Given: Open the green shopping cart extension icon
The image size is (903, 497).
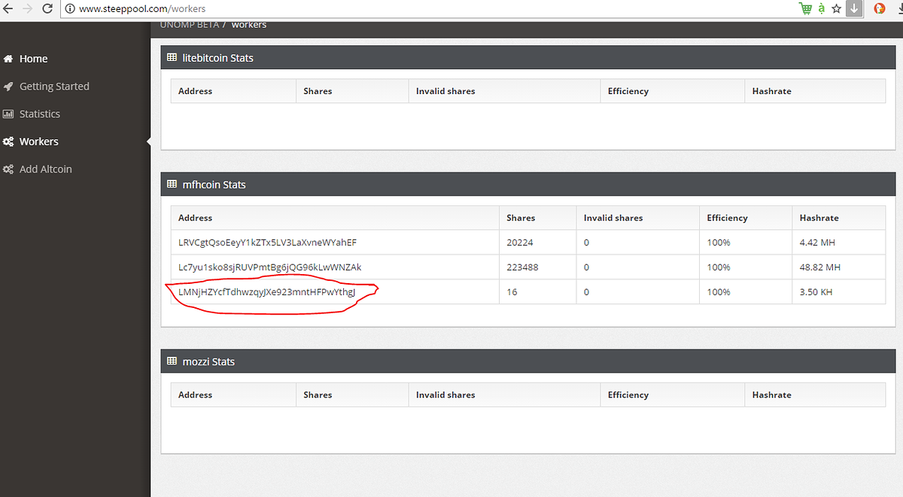Looking at the screenshot, I should click(x=806, y=8).
